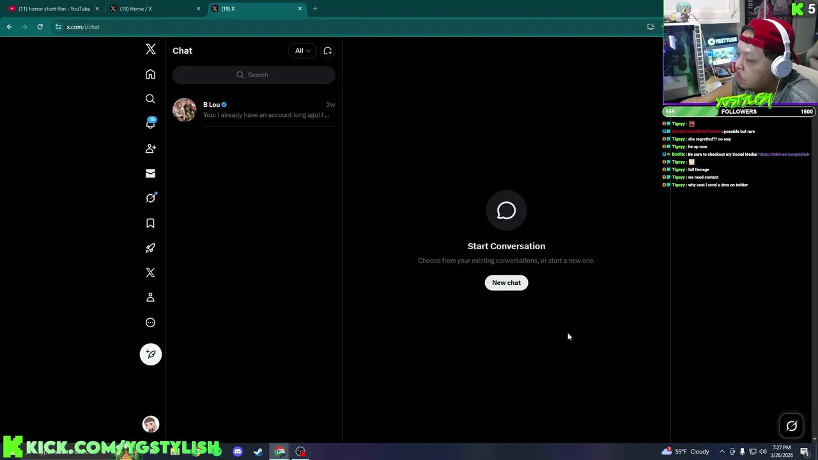Open the Messages envelope icon

click(x=150, y=173)
